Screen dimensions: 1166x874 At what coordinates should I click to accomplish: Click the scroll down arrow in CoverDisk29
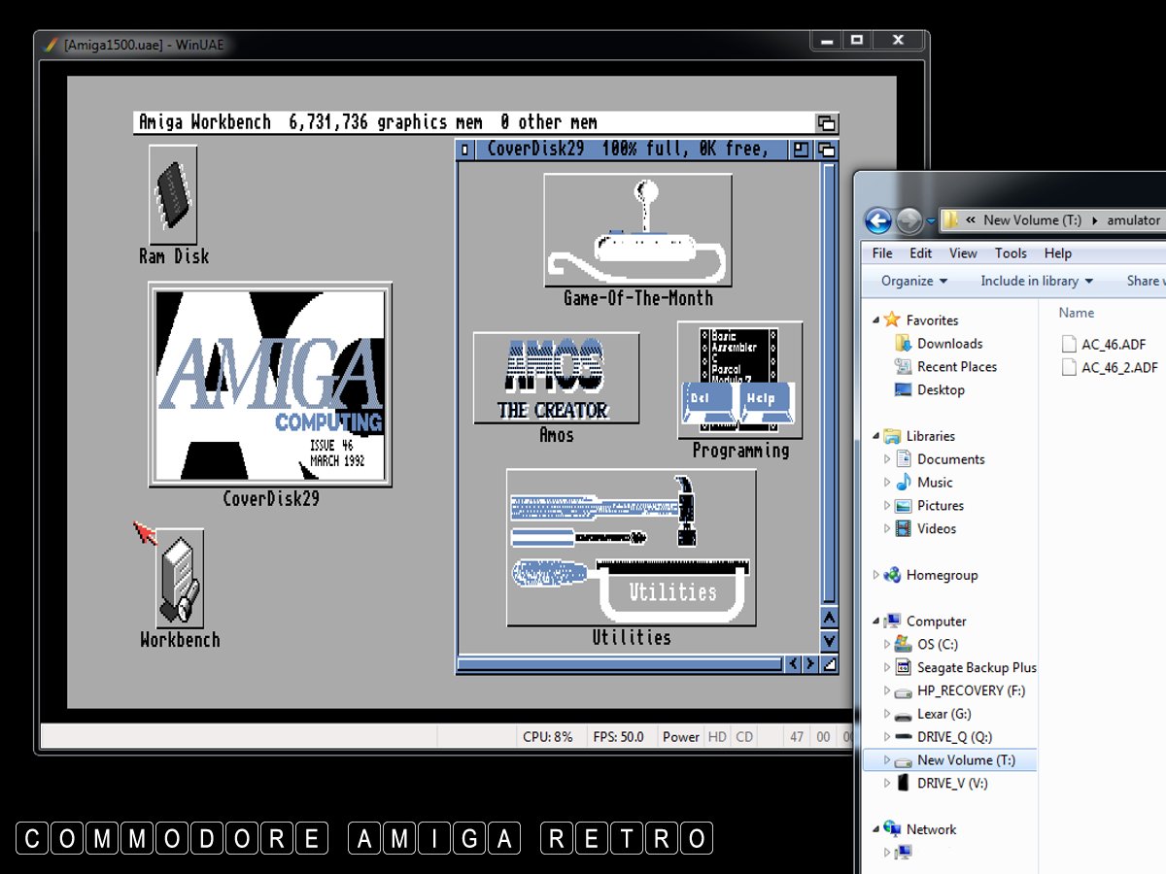pos(829,641)
